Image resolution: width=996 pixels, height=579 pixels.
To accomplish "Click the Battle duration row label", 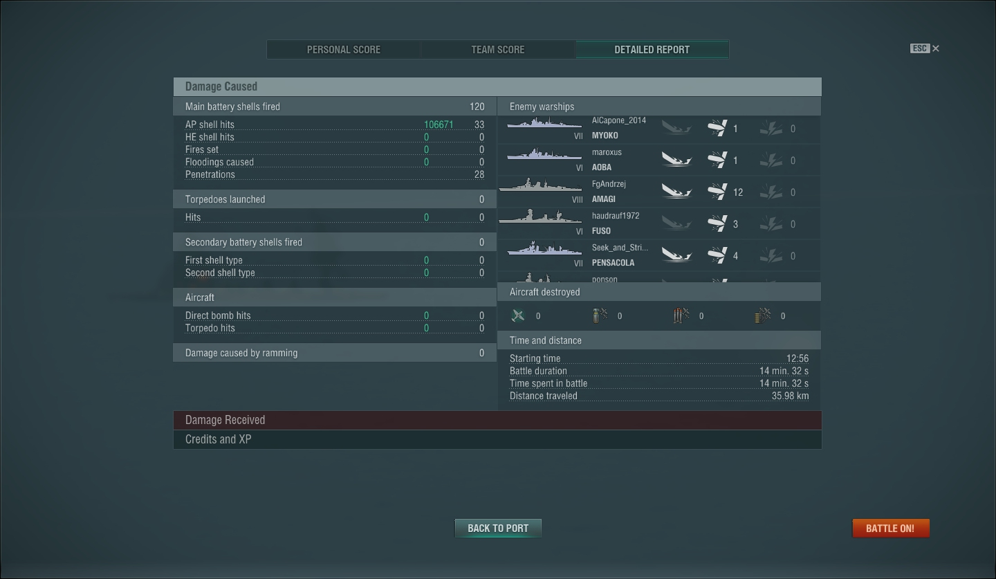I will click(538, 371).
